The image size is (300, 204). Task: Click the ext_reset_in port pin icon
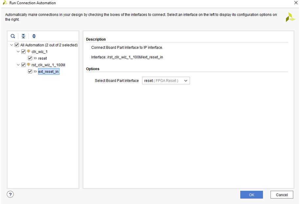pyautogui.click(x=35, y=71)
